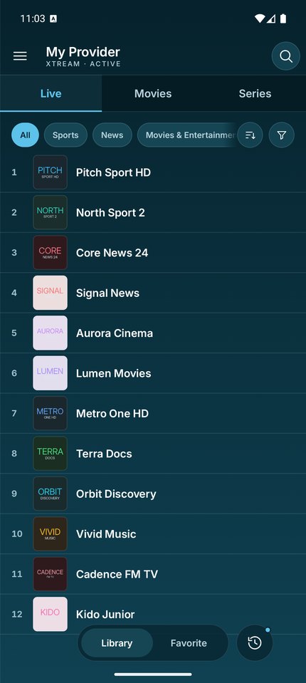Play channel Signal News

click(x=153, y=293)
